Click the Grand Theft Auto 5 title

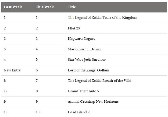click(83, 91)
